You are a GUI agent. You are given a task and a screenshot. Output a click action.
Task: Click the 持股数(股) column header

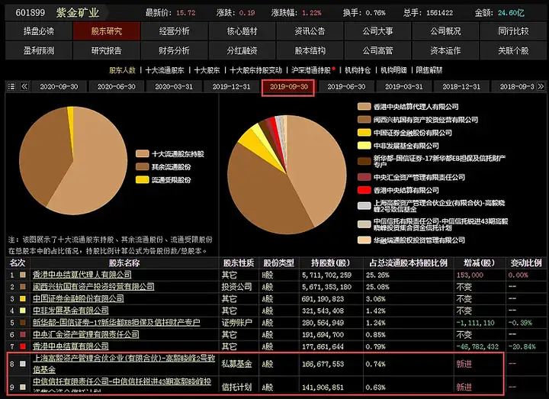[330, 263]
